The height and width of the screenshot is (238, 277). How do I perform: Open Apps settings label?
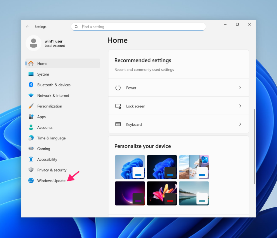tap(41, 117)
